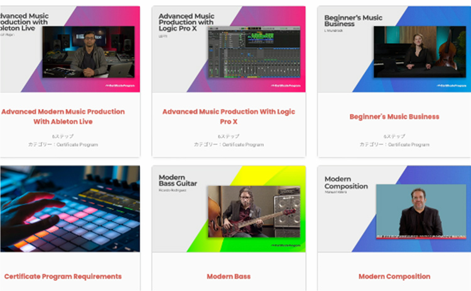Screen dimensions: 471x291
Task: Click the Modern Bass Guitar thumbnail
Action: [x=229, y=209]
